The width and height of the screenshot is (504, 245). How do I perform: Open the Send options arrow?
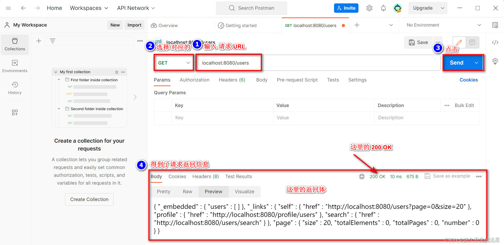click(x=476, y=63)
